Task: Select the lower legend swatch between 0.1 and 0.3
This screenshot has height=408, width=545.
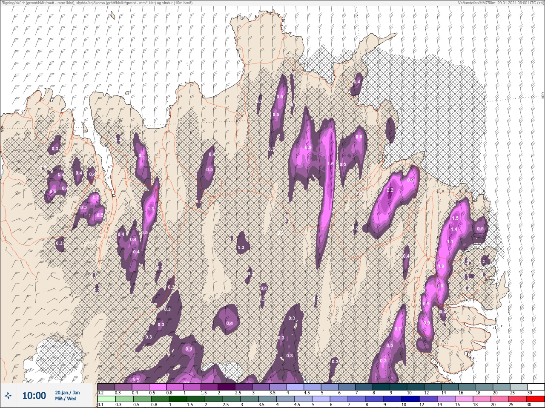Action: click(106, 399)
